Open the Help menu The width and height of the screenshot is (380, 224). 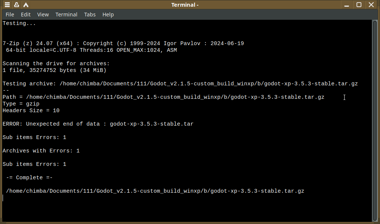click(108, 15)
